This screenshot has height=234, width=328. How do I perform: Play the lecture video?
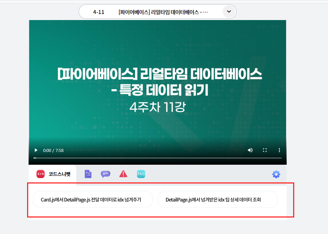[x=36, y=150]
